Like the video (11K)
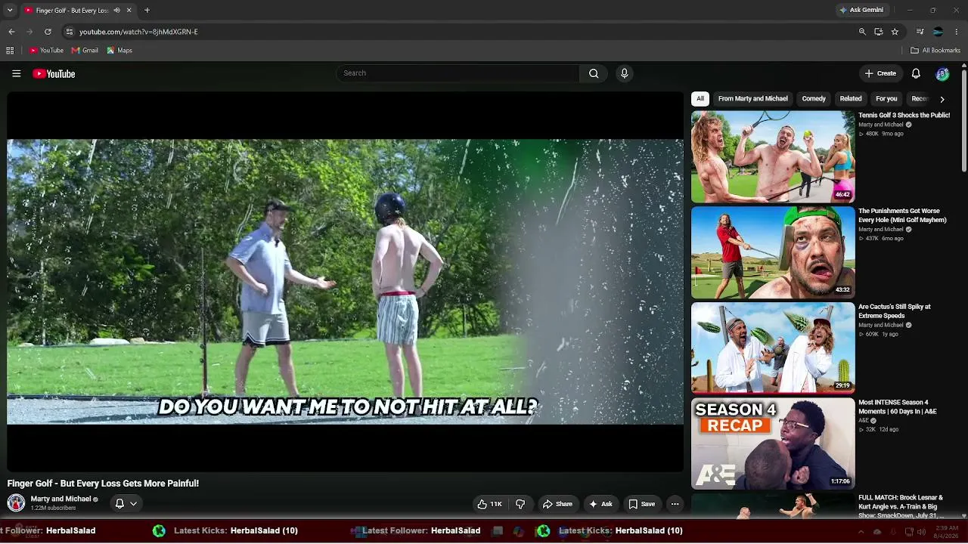 point(489,504)
